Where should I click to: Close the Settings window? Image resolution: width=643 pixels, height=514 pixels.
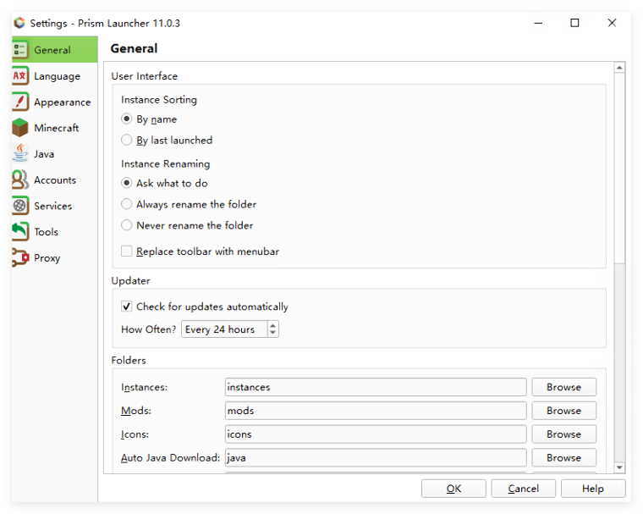pyautogui.click(x=612, y=23)
